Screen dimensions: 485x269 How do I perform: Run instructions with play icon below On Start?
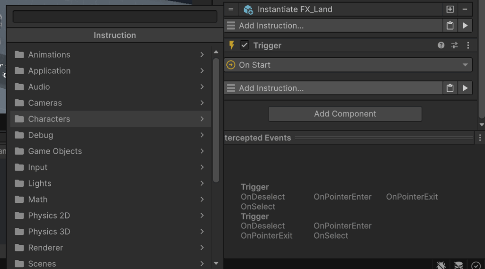click(465, 88)
